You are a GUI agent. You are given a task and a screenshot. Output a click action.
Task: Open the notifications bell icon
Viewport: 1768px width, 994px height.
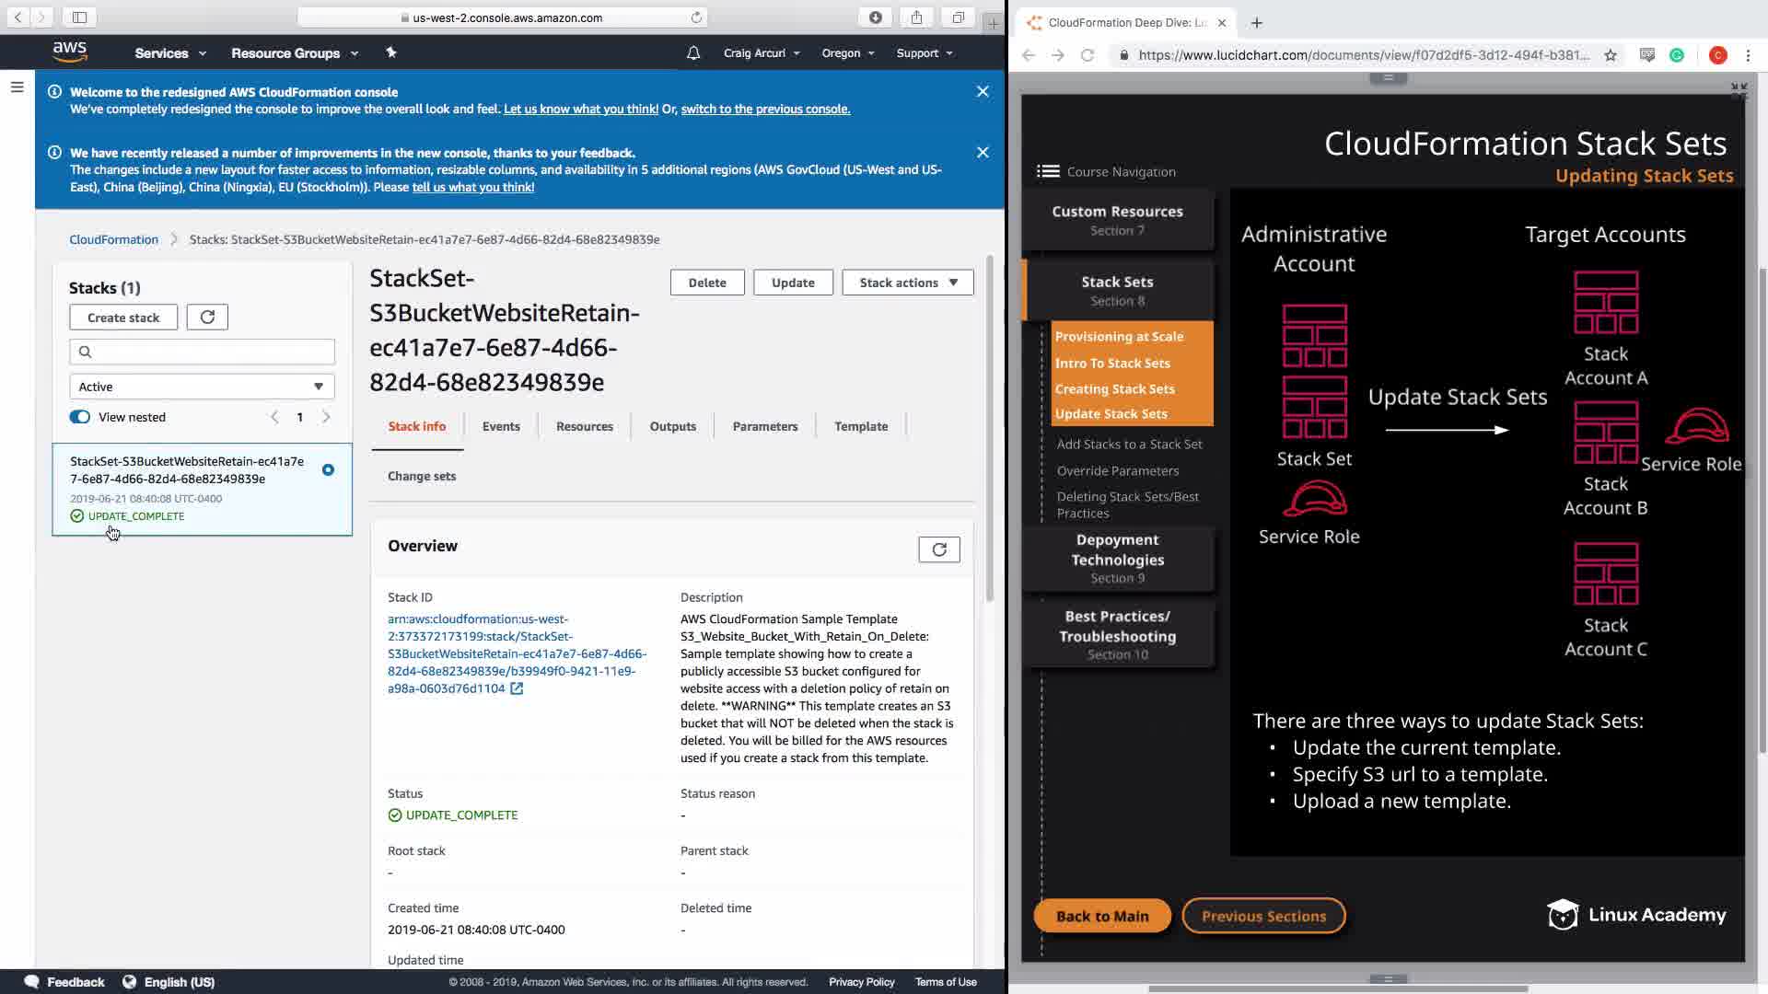click(693, 53)
